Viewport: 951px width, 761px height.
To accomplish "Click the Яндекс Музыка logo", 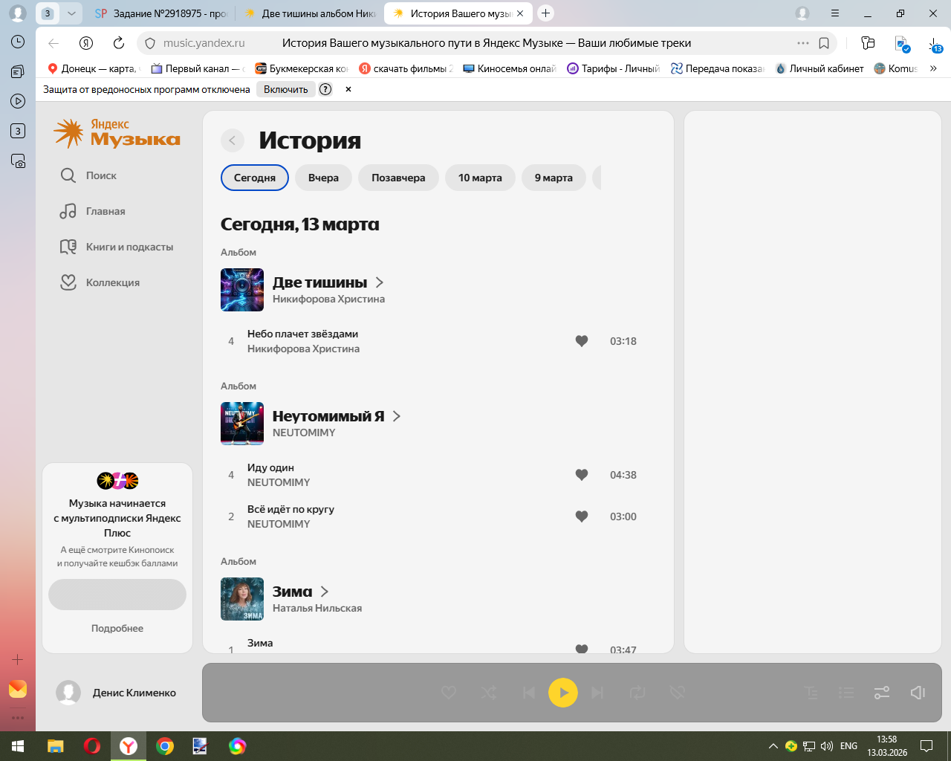I will pos(117,133).
